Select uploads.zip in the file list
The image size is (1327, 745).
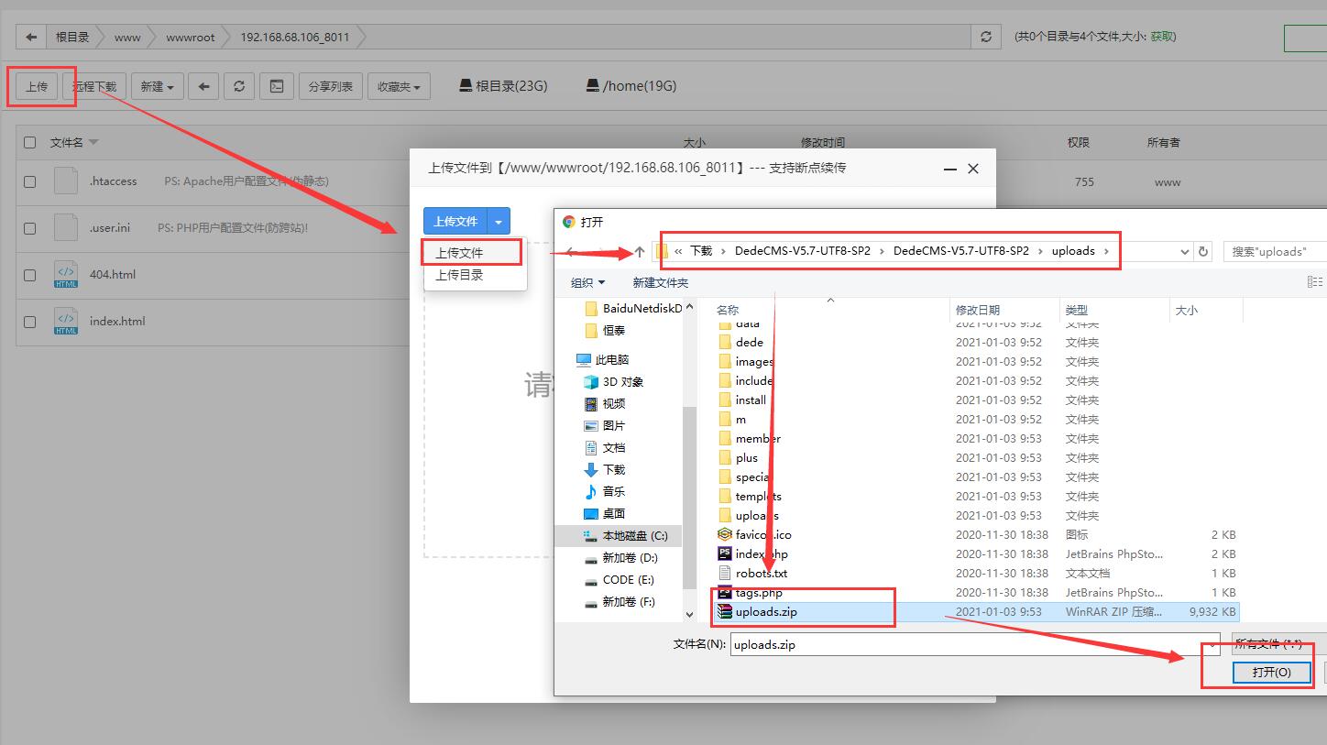766,611
